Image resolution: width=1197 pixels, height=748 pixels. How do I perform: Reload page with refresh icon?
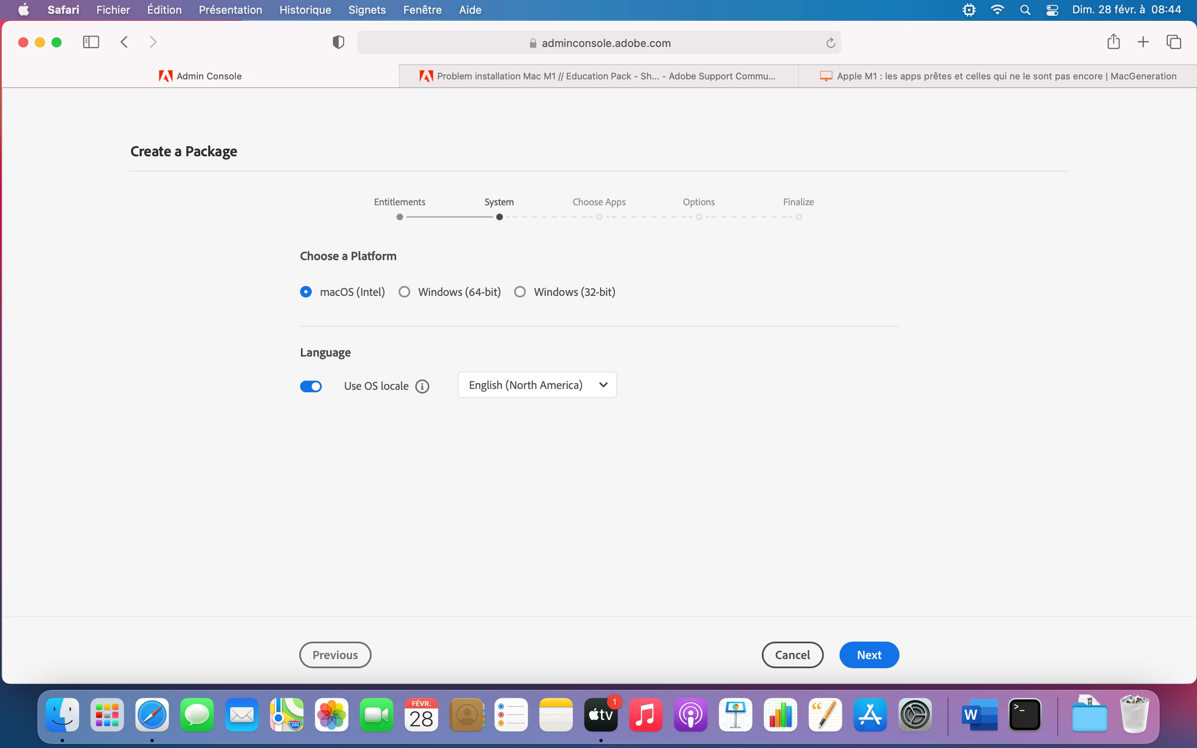click(x=830, y=43)
